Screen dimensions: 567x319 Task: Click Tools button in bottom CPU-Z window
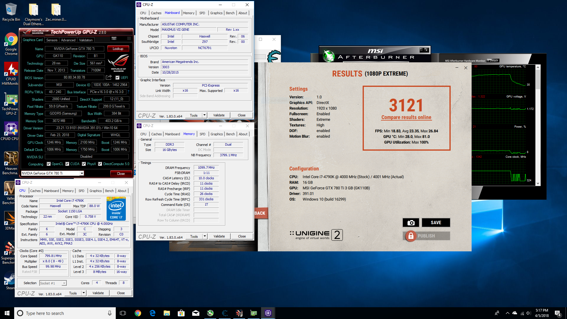[x=73, y=293]
